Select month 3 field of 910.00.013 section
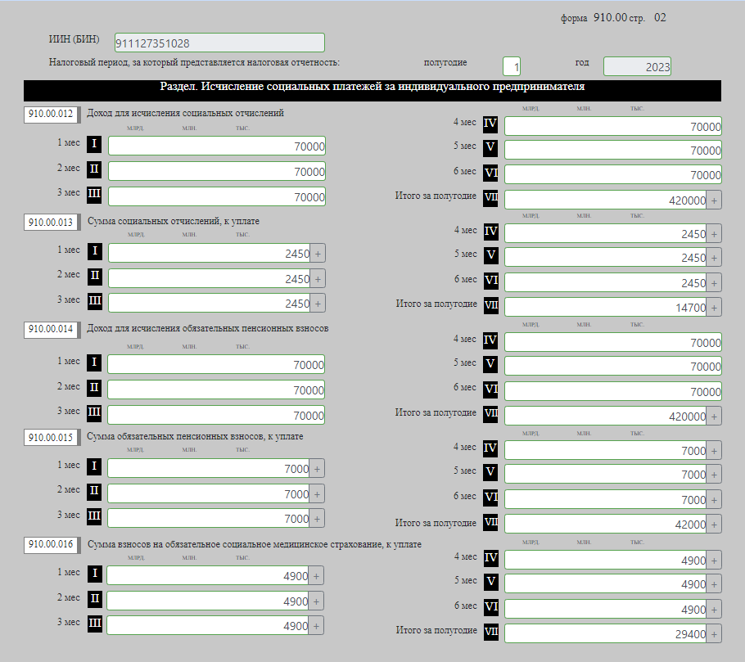This screenshot has height=662, width=745. coord(209,304)
